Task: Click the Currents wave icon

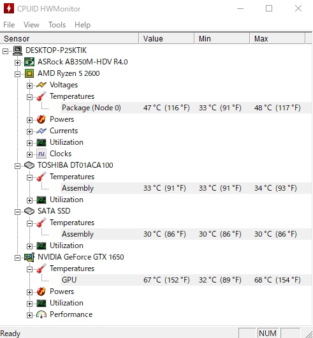Action: coord(41,131)
